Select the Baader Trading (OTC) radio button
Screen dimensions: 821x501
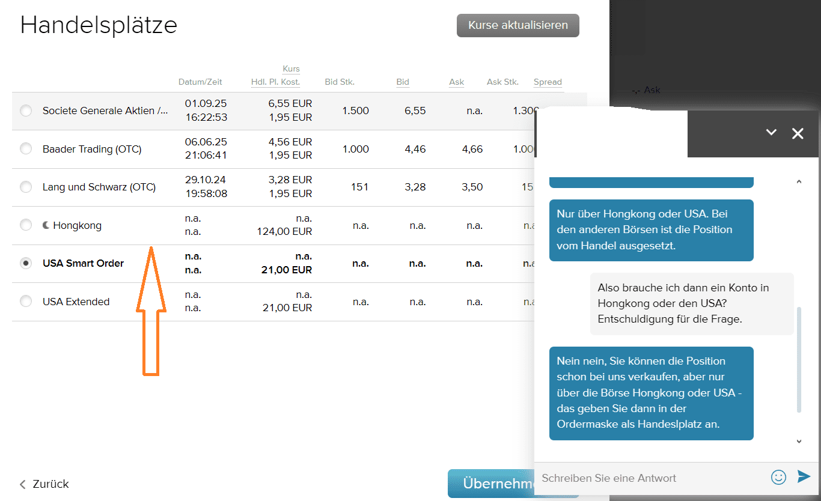26,148
